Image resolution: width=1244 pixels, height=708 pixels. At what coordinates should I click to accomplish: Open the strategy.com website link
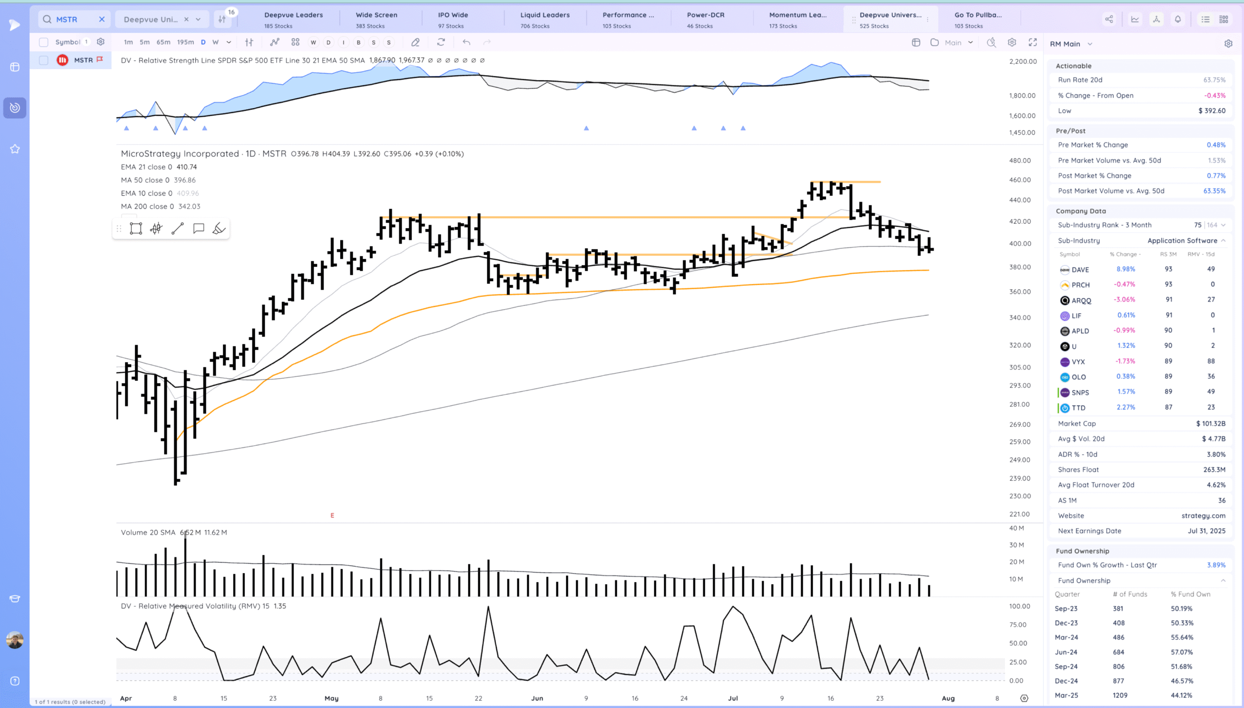click(x=1203, y=515)
